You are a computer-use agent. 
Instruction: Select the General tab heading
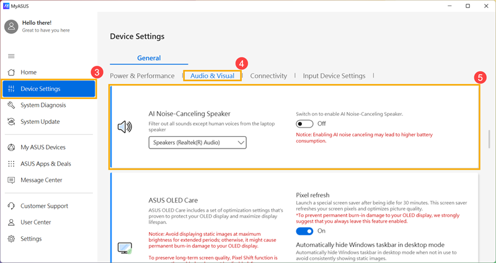[149, 58]
